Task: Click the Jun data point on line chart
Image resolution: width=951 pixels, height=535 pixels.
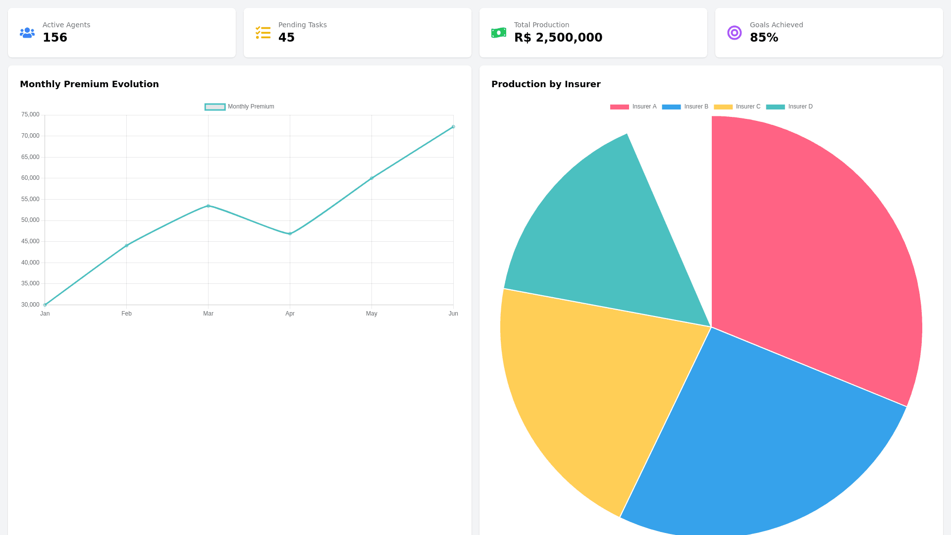Action: click(x=453, y=127)
